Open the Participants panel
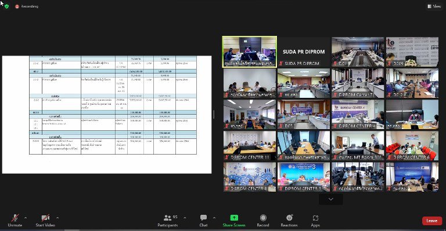Image resolution: width=446 pixels, height=231 pixels. click(167, 218)
